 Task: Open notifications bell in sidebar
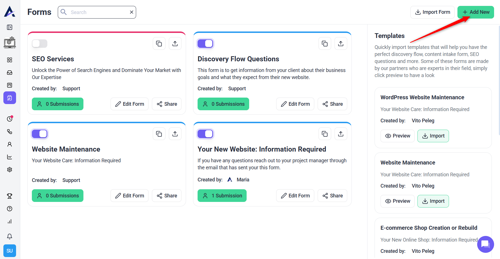click(10, 236)
